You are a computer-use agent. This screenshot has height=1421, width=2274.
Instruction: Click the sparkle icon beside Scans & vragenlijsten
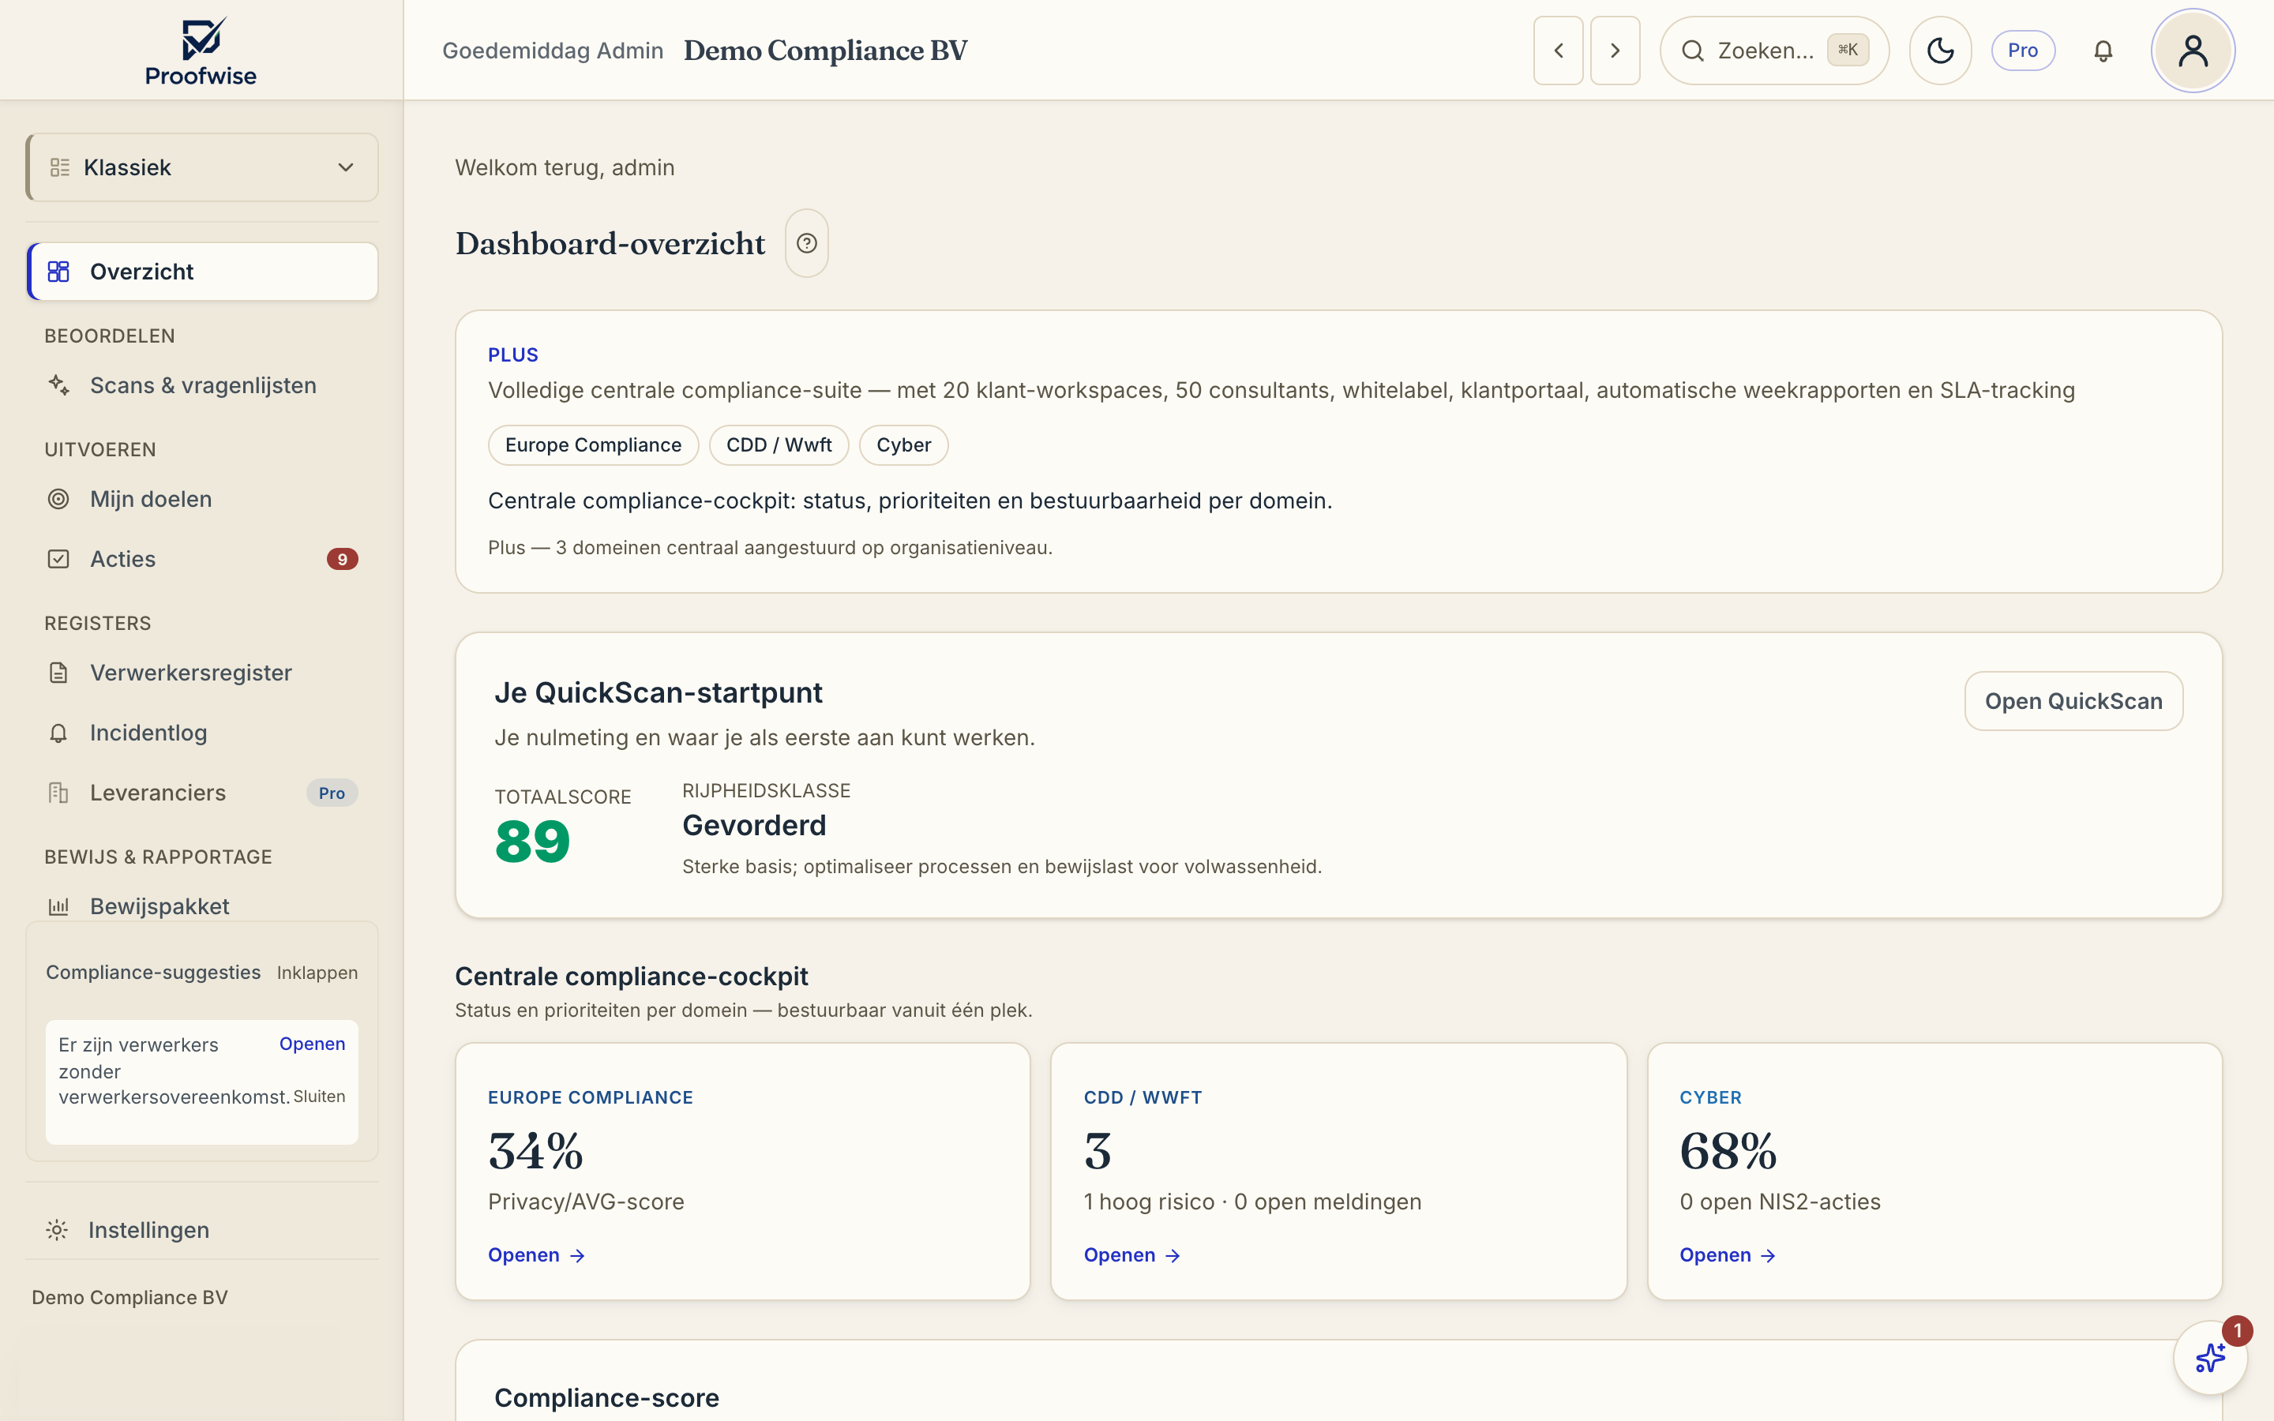[x=58, y=385]
